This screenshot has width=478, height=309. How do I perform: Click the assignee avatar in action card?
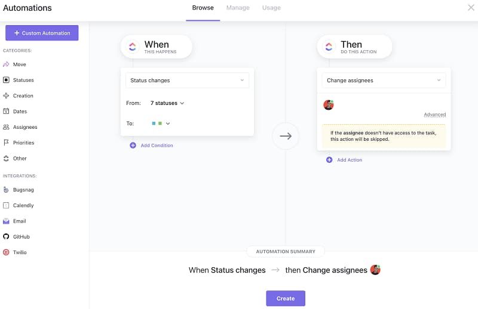(329, 105)
